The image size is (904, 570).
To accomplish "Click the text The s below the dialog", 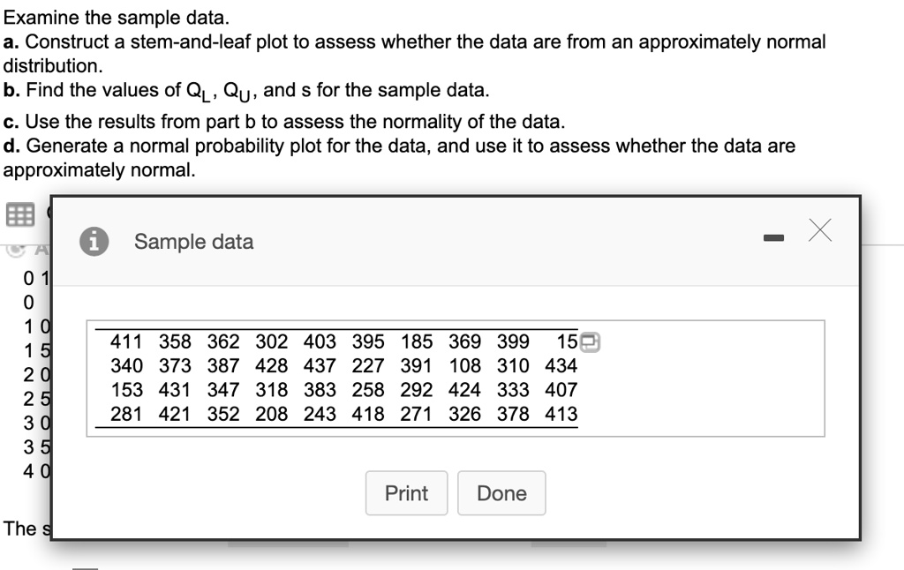I will (x=25, y=529).
